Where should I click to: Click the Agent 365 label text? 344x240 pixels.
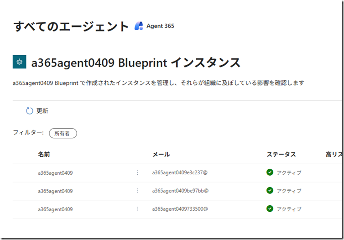coord(160,26)
